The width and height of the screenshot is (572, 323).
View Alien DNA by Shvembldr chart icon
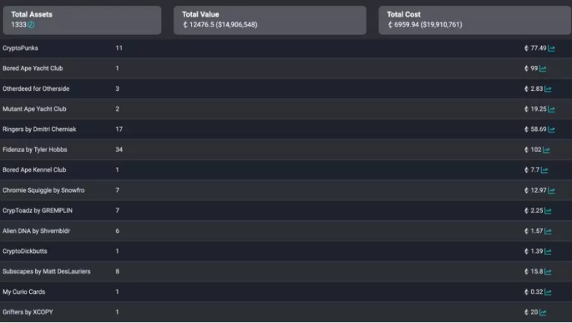tap(548, 232)
